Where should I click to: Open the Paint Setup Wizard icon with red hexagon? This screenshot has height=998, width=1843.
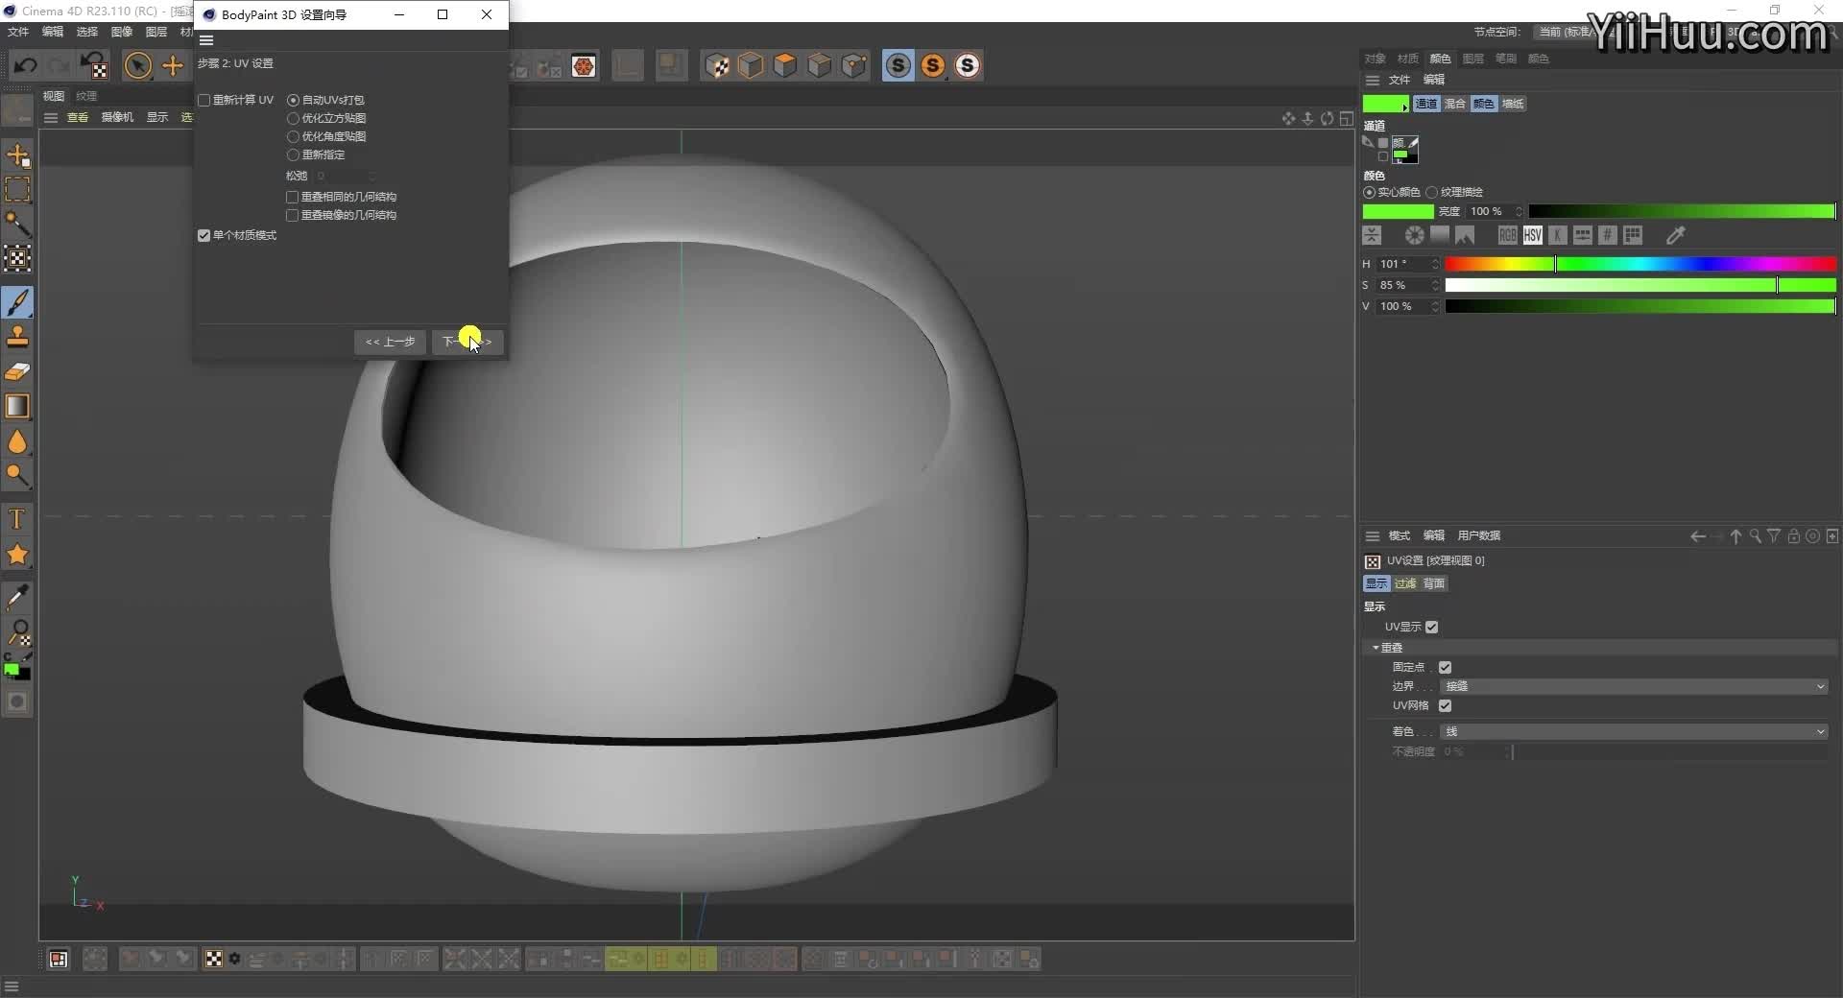[584, 65]
